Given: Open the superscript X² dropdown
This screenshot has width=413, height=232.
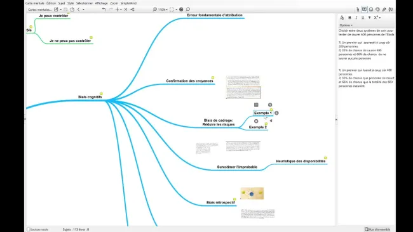Looking at the screenshot, I should coord(377,18).
